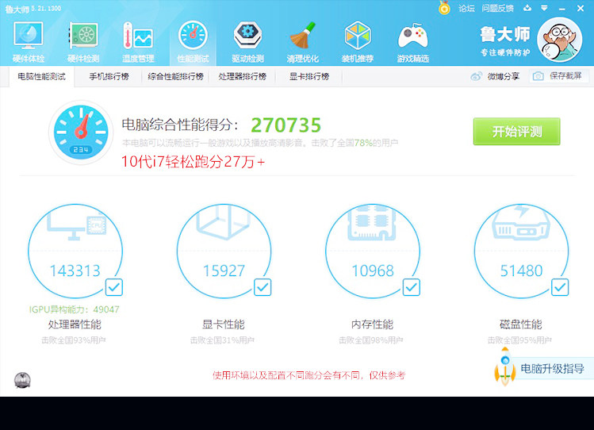The width and height of the screenshot is (594, 430).
Task: Click the speedometer score gauge icon
Action: tap(81, 132)
